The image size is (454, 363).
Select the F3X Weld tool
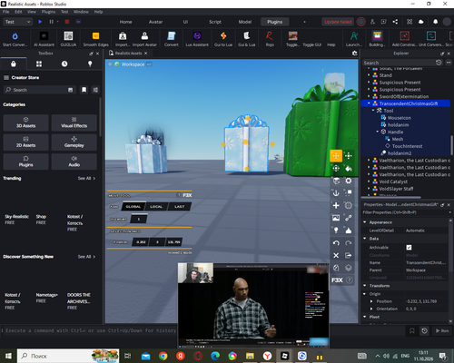[349, 218]
